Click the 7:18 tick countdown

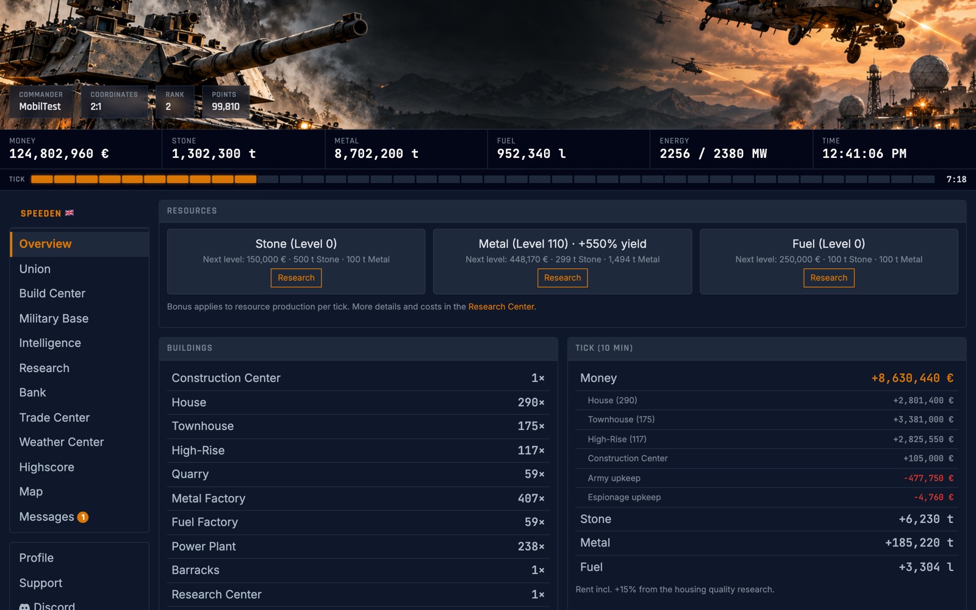956,179
